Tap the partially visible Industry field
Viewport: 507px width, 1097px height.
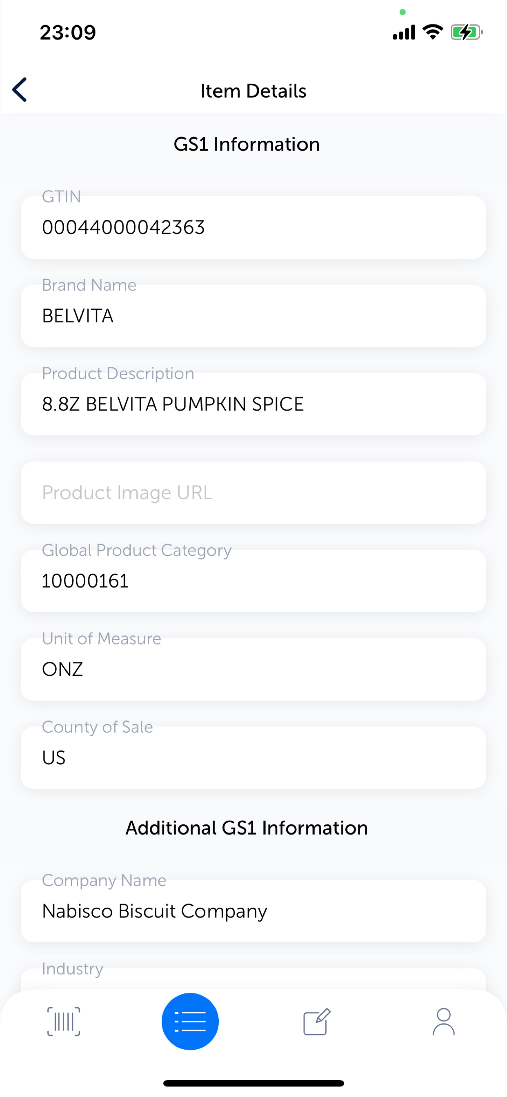pyautogui.click(x=253, y=979)
